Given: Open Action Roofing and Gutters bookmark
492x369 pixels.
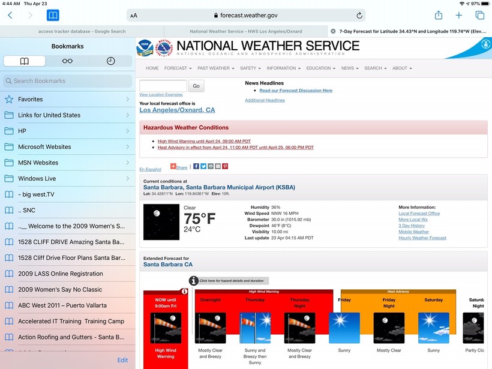Looking at the screenshot, I should [x=67, y=337].
